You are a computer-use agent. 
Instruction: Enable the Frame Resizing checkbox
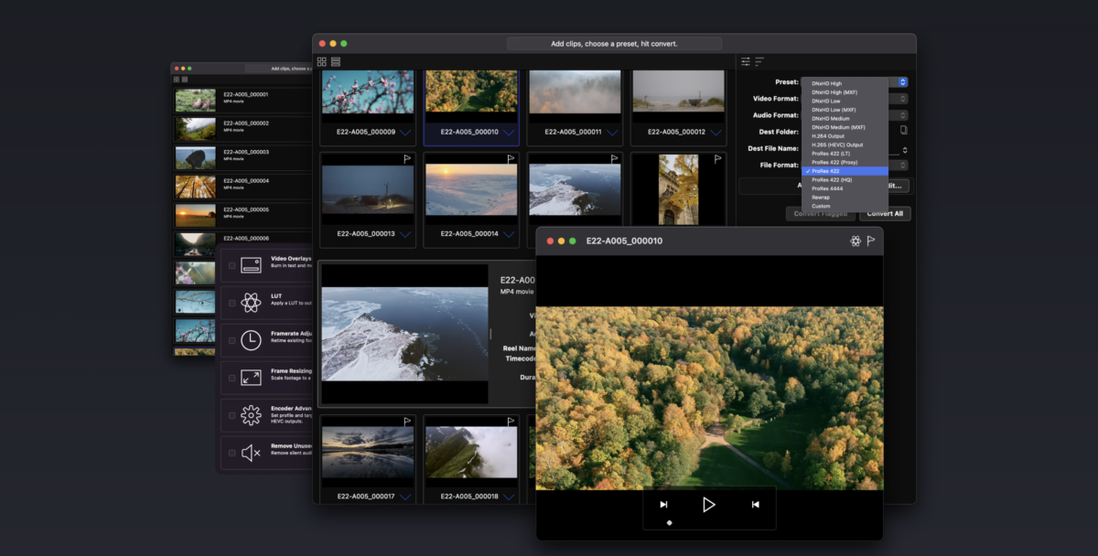coord(232,377)
